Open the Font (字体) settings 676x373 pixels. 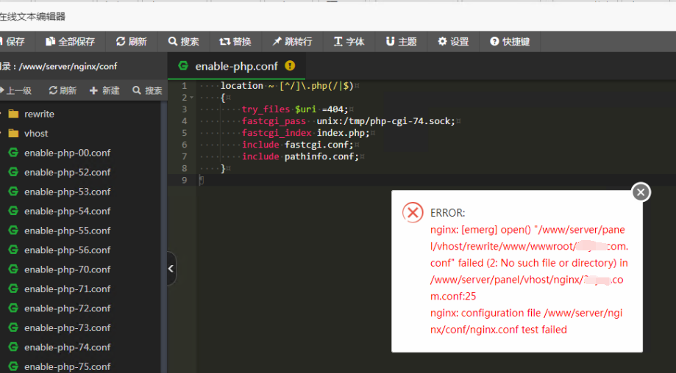click(349, 42)
